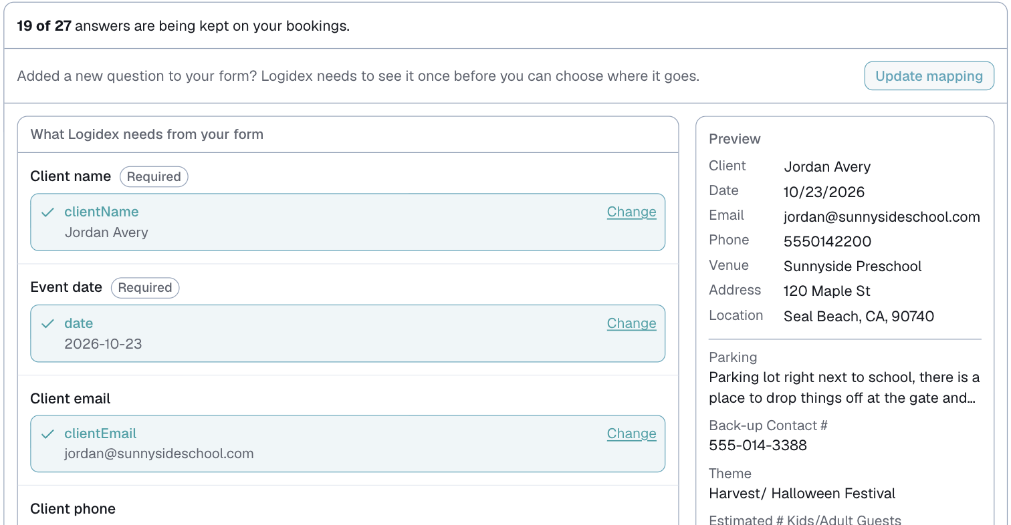Click the Jordan Avery client value in Preview
This screenshot has width=1011, height=525.
point(827,167)
